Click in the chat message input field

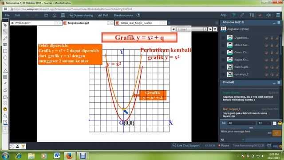point(244,133)
